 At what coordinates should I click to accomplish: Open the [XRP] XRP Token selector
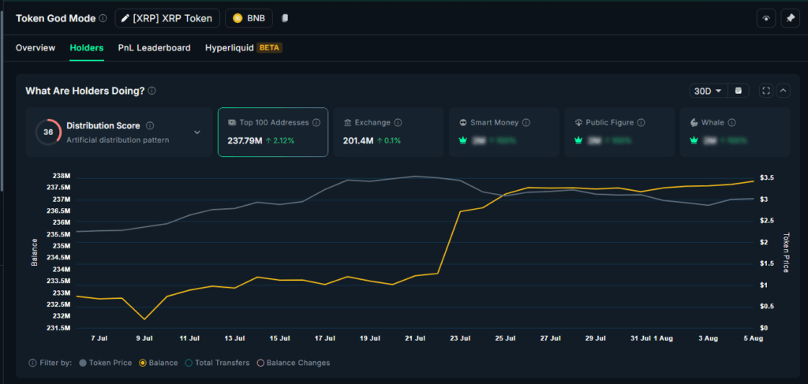pyautogui.click(x=167, y=18)
